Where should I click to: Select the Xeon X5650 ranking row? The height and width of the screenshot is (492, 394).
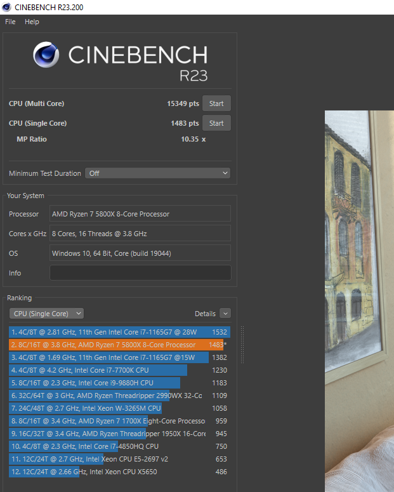point(119,472)
